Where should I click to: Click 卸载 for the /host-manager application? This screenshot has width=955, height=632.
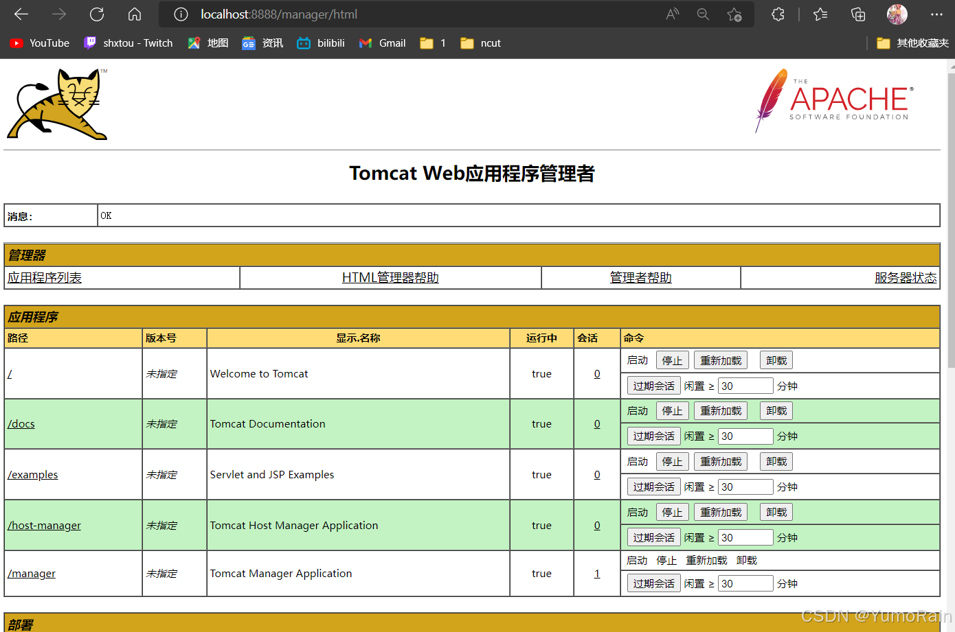[x=776, y=513]
